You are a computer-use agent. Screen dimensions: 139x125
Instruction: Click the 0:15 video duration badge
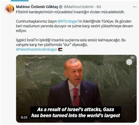coord(24,117)
